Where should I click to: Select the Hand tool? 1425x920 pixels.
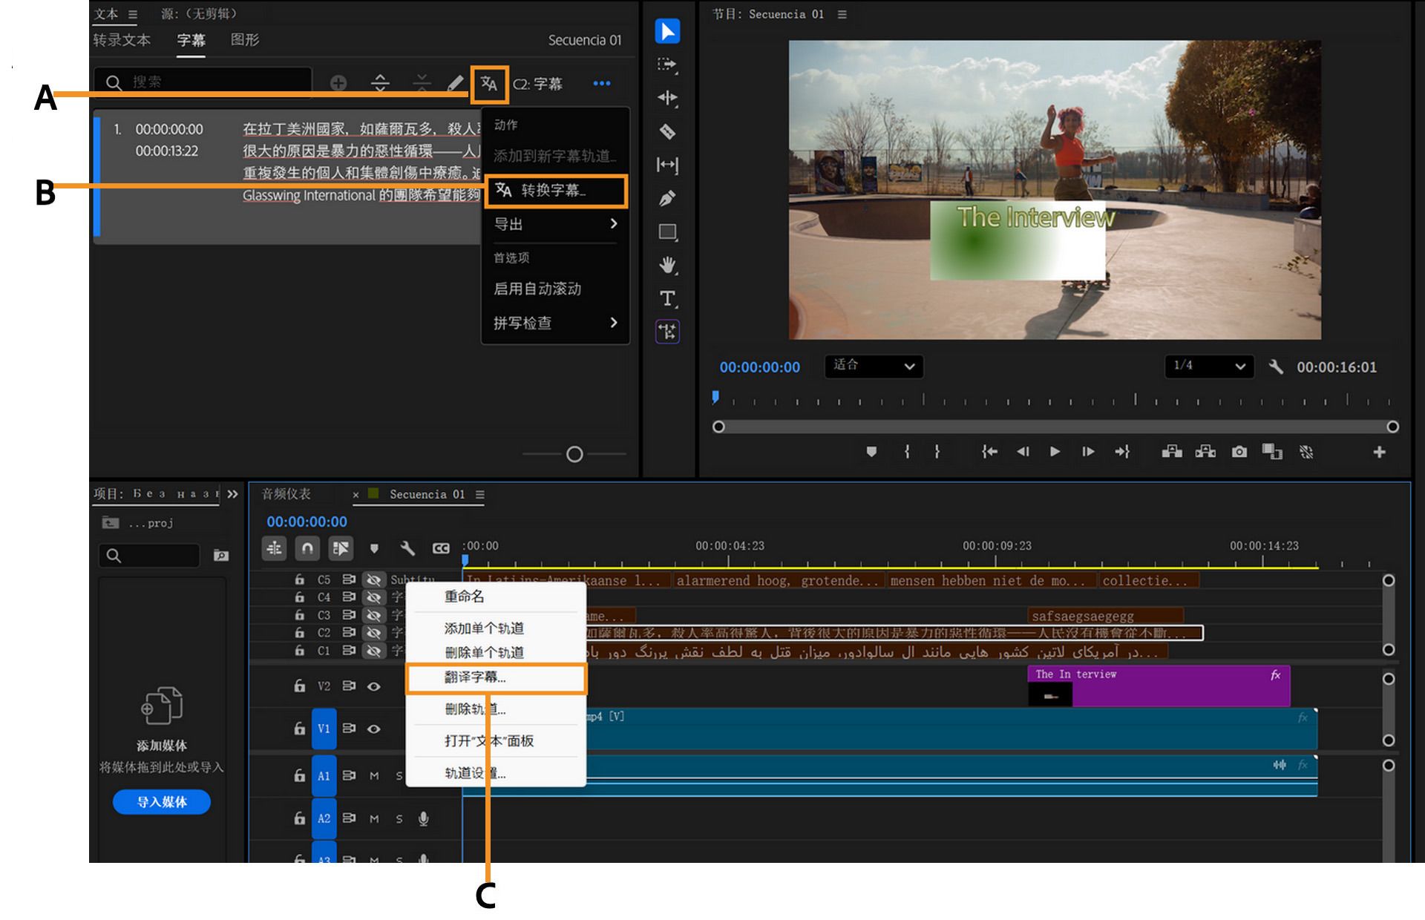667,264
